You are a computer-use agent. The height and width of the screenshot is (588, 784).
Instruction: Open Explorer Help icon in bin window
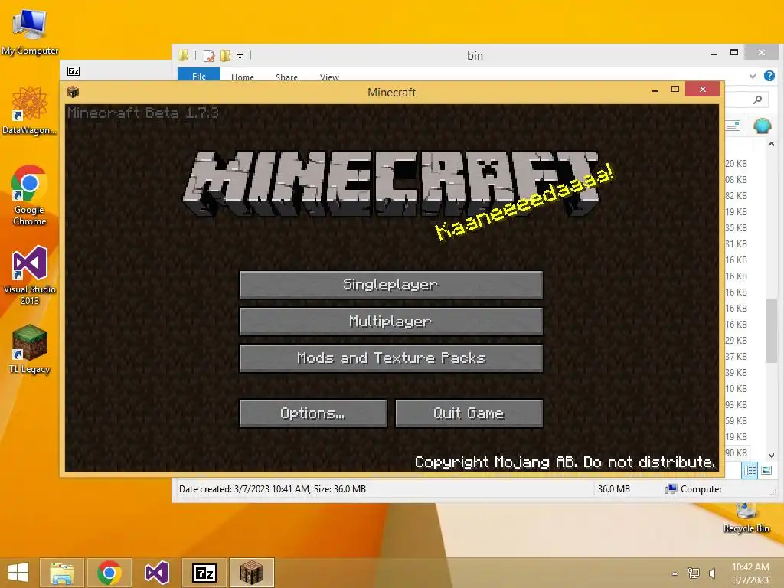pos(769,76)
